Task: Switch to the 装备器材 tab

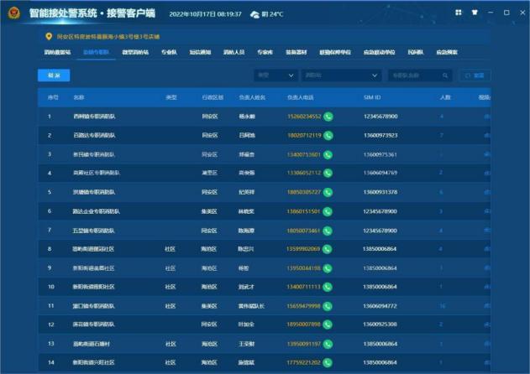Action: (296, 52)
